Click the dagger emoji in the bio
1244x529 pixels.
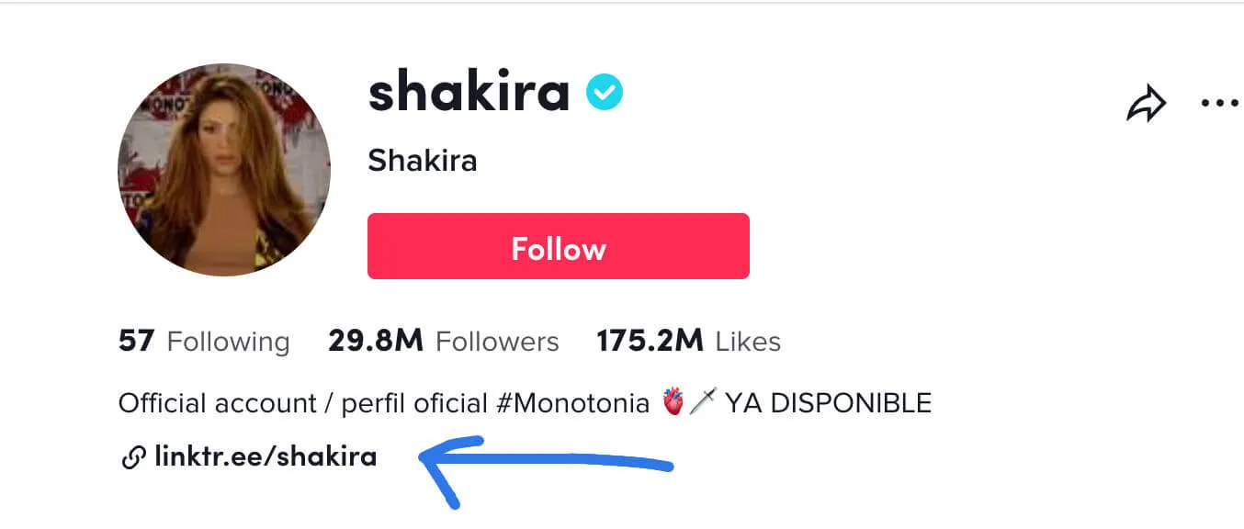701,401
